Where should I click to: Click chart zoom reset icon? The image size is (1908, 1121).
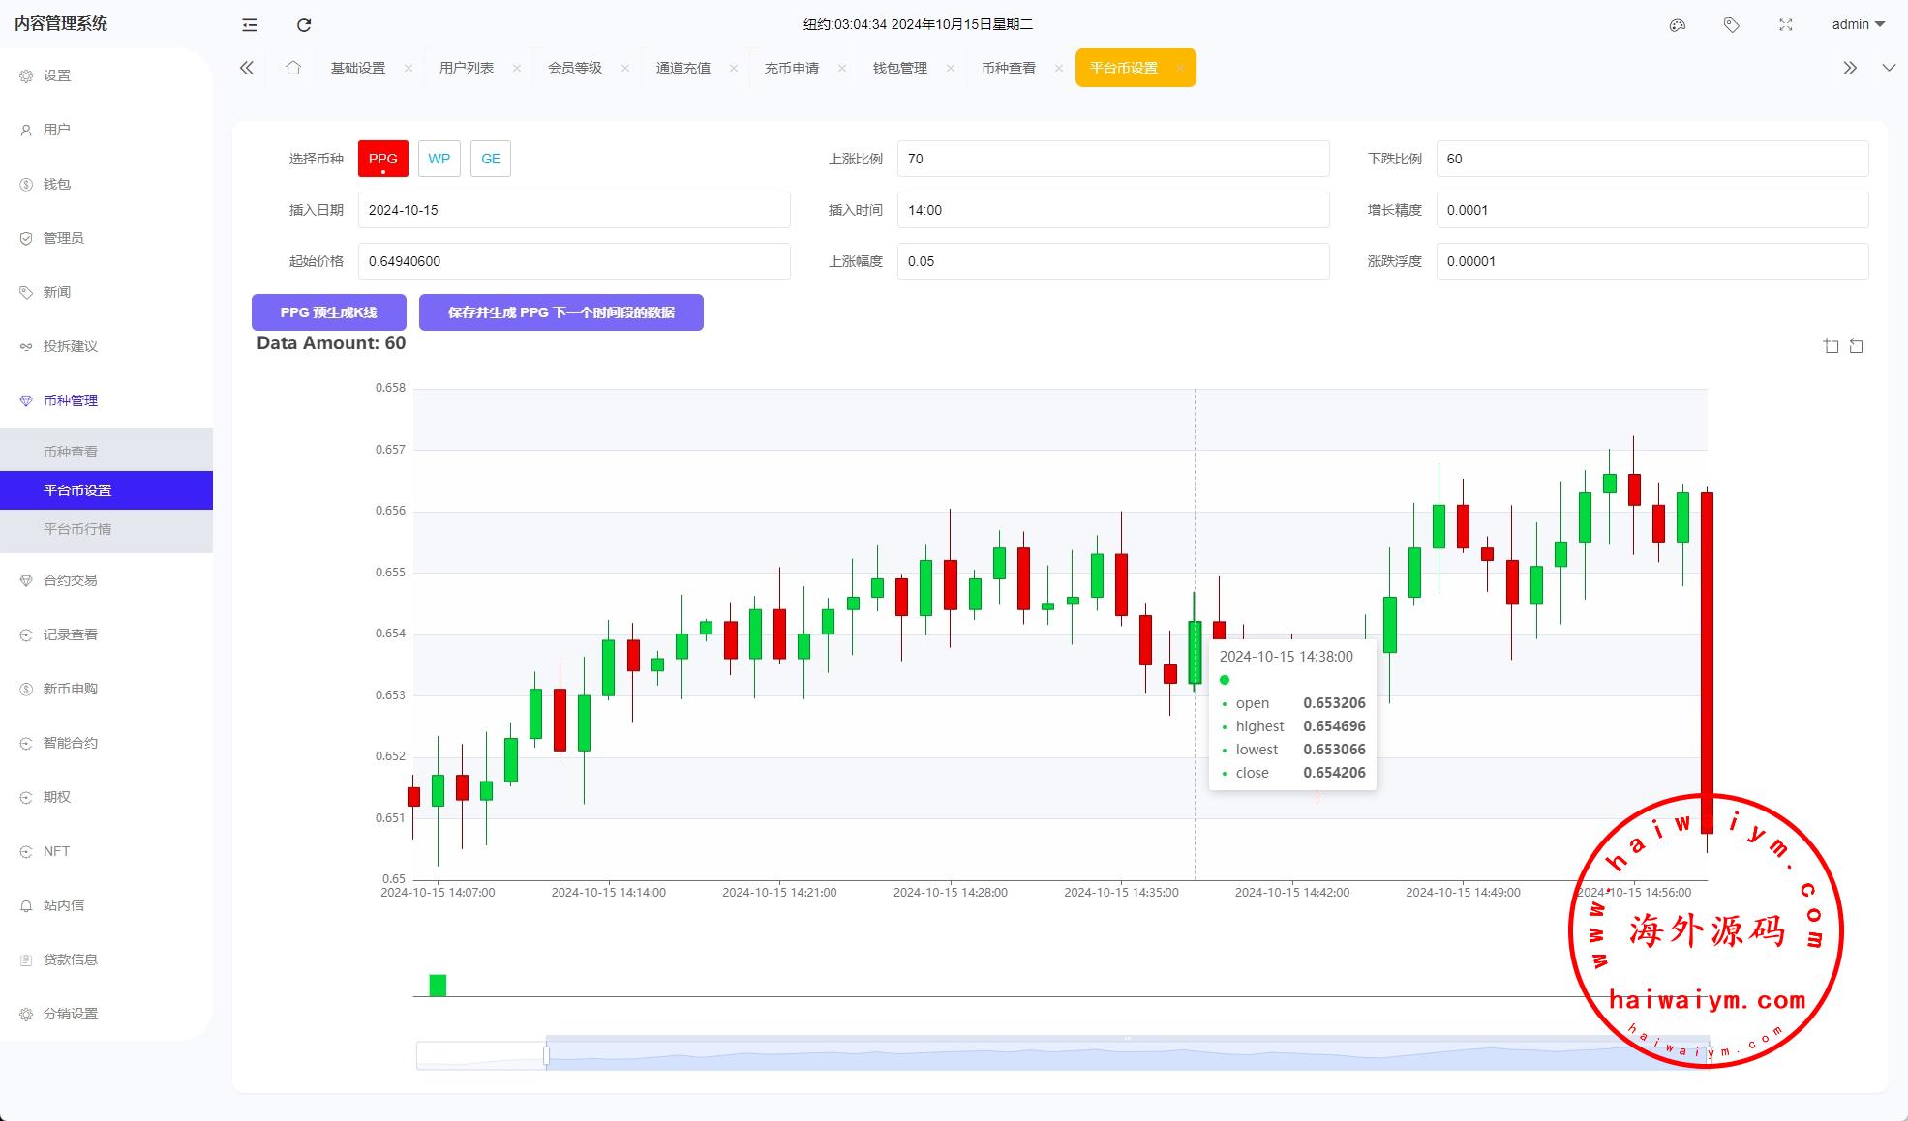tap(1857, 346)
